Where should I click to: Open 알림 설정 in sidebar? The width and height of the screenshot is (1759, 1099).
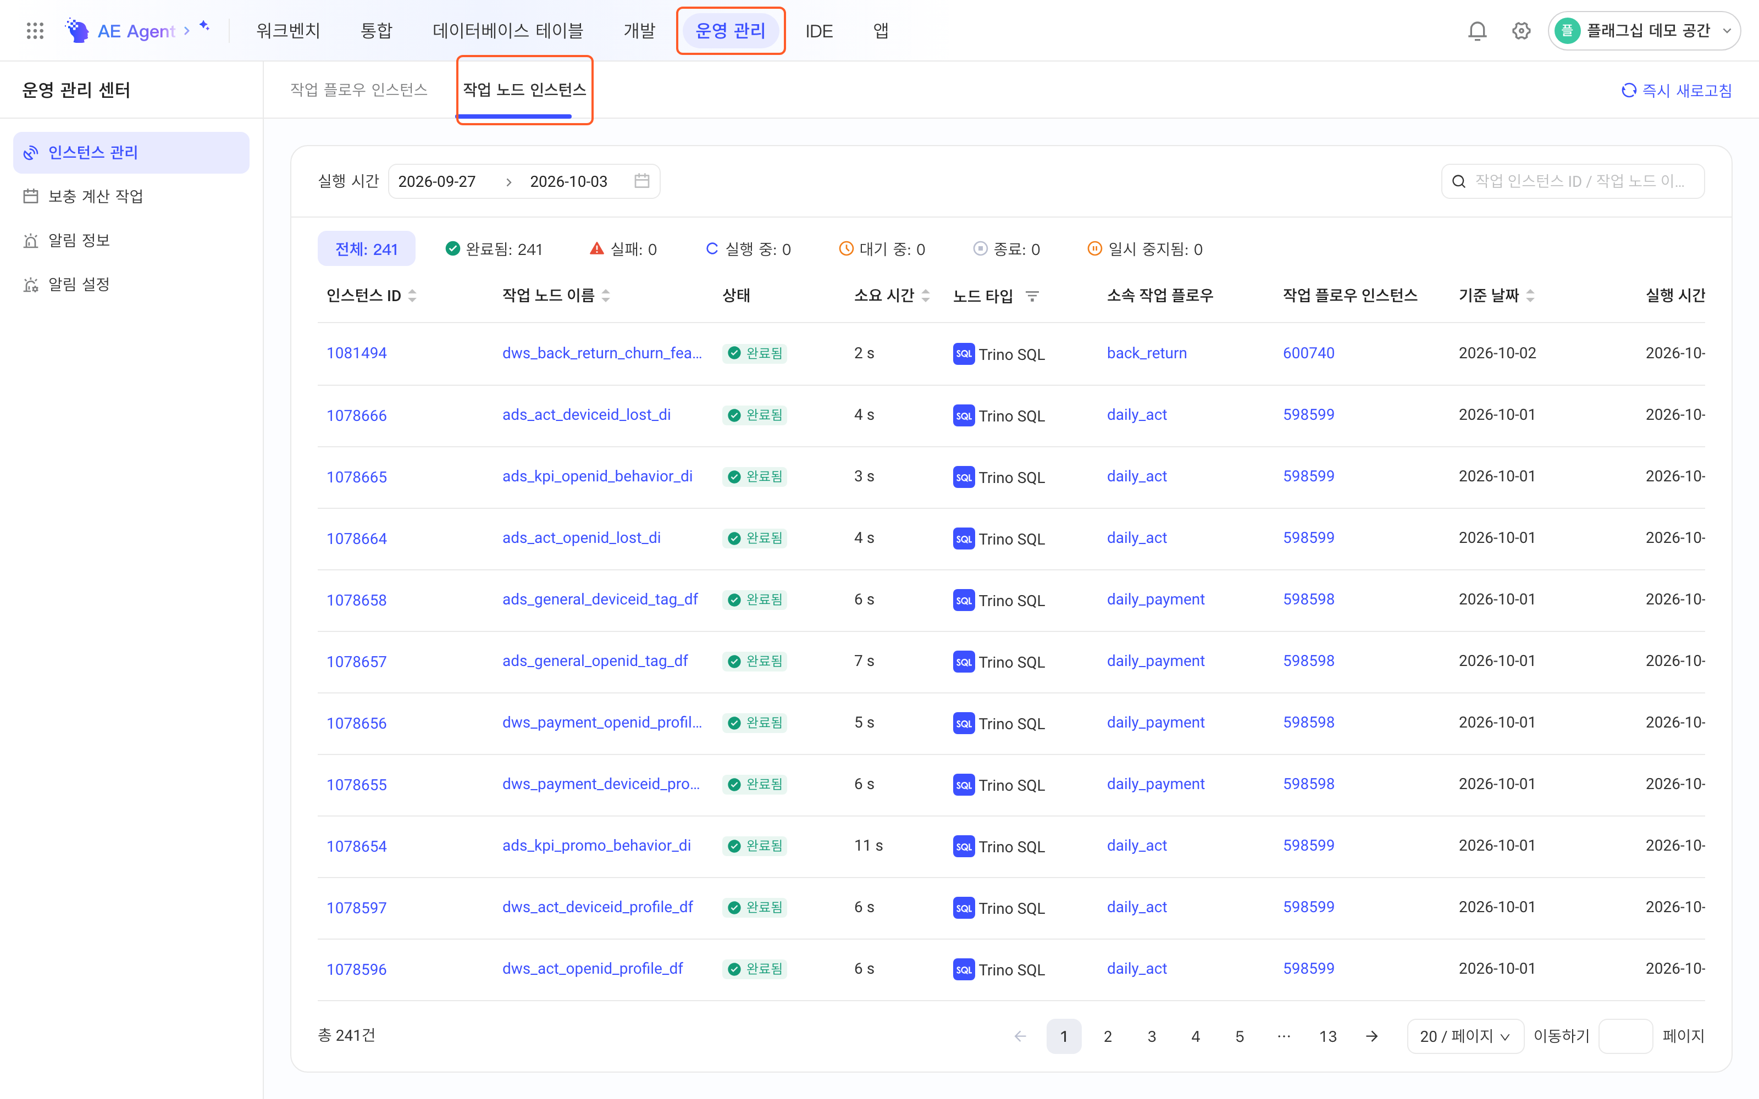pos(131,284)
